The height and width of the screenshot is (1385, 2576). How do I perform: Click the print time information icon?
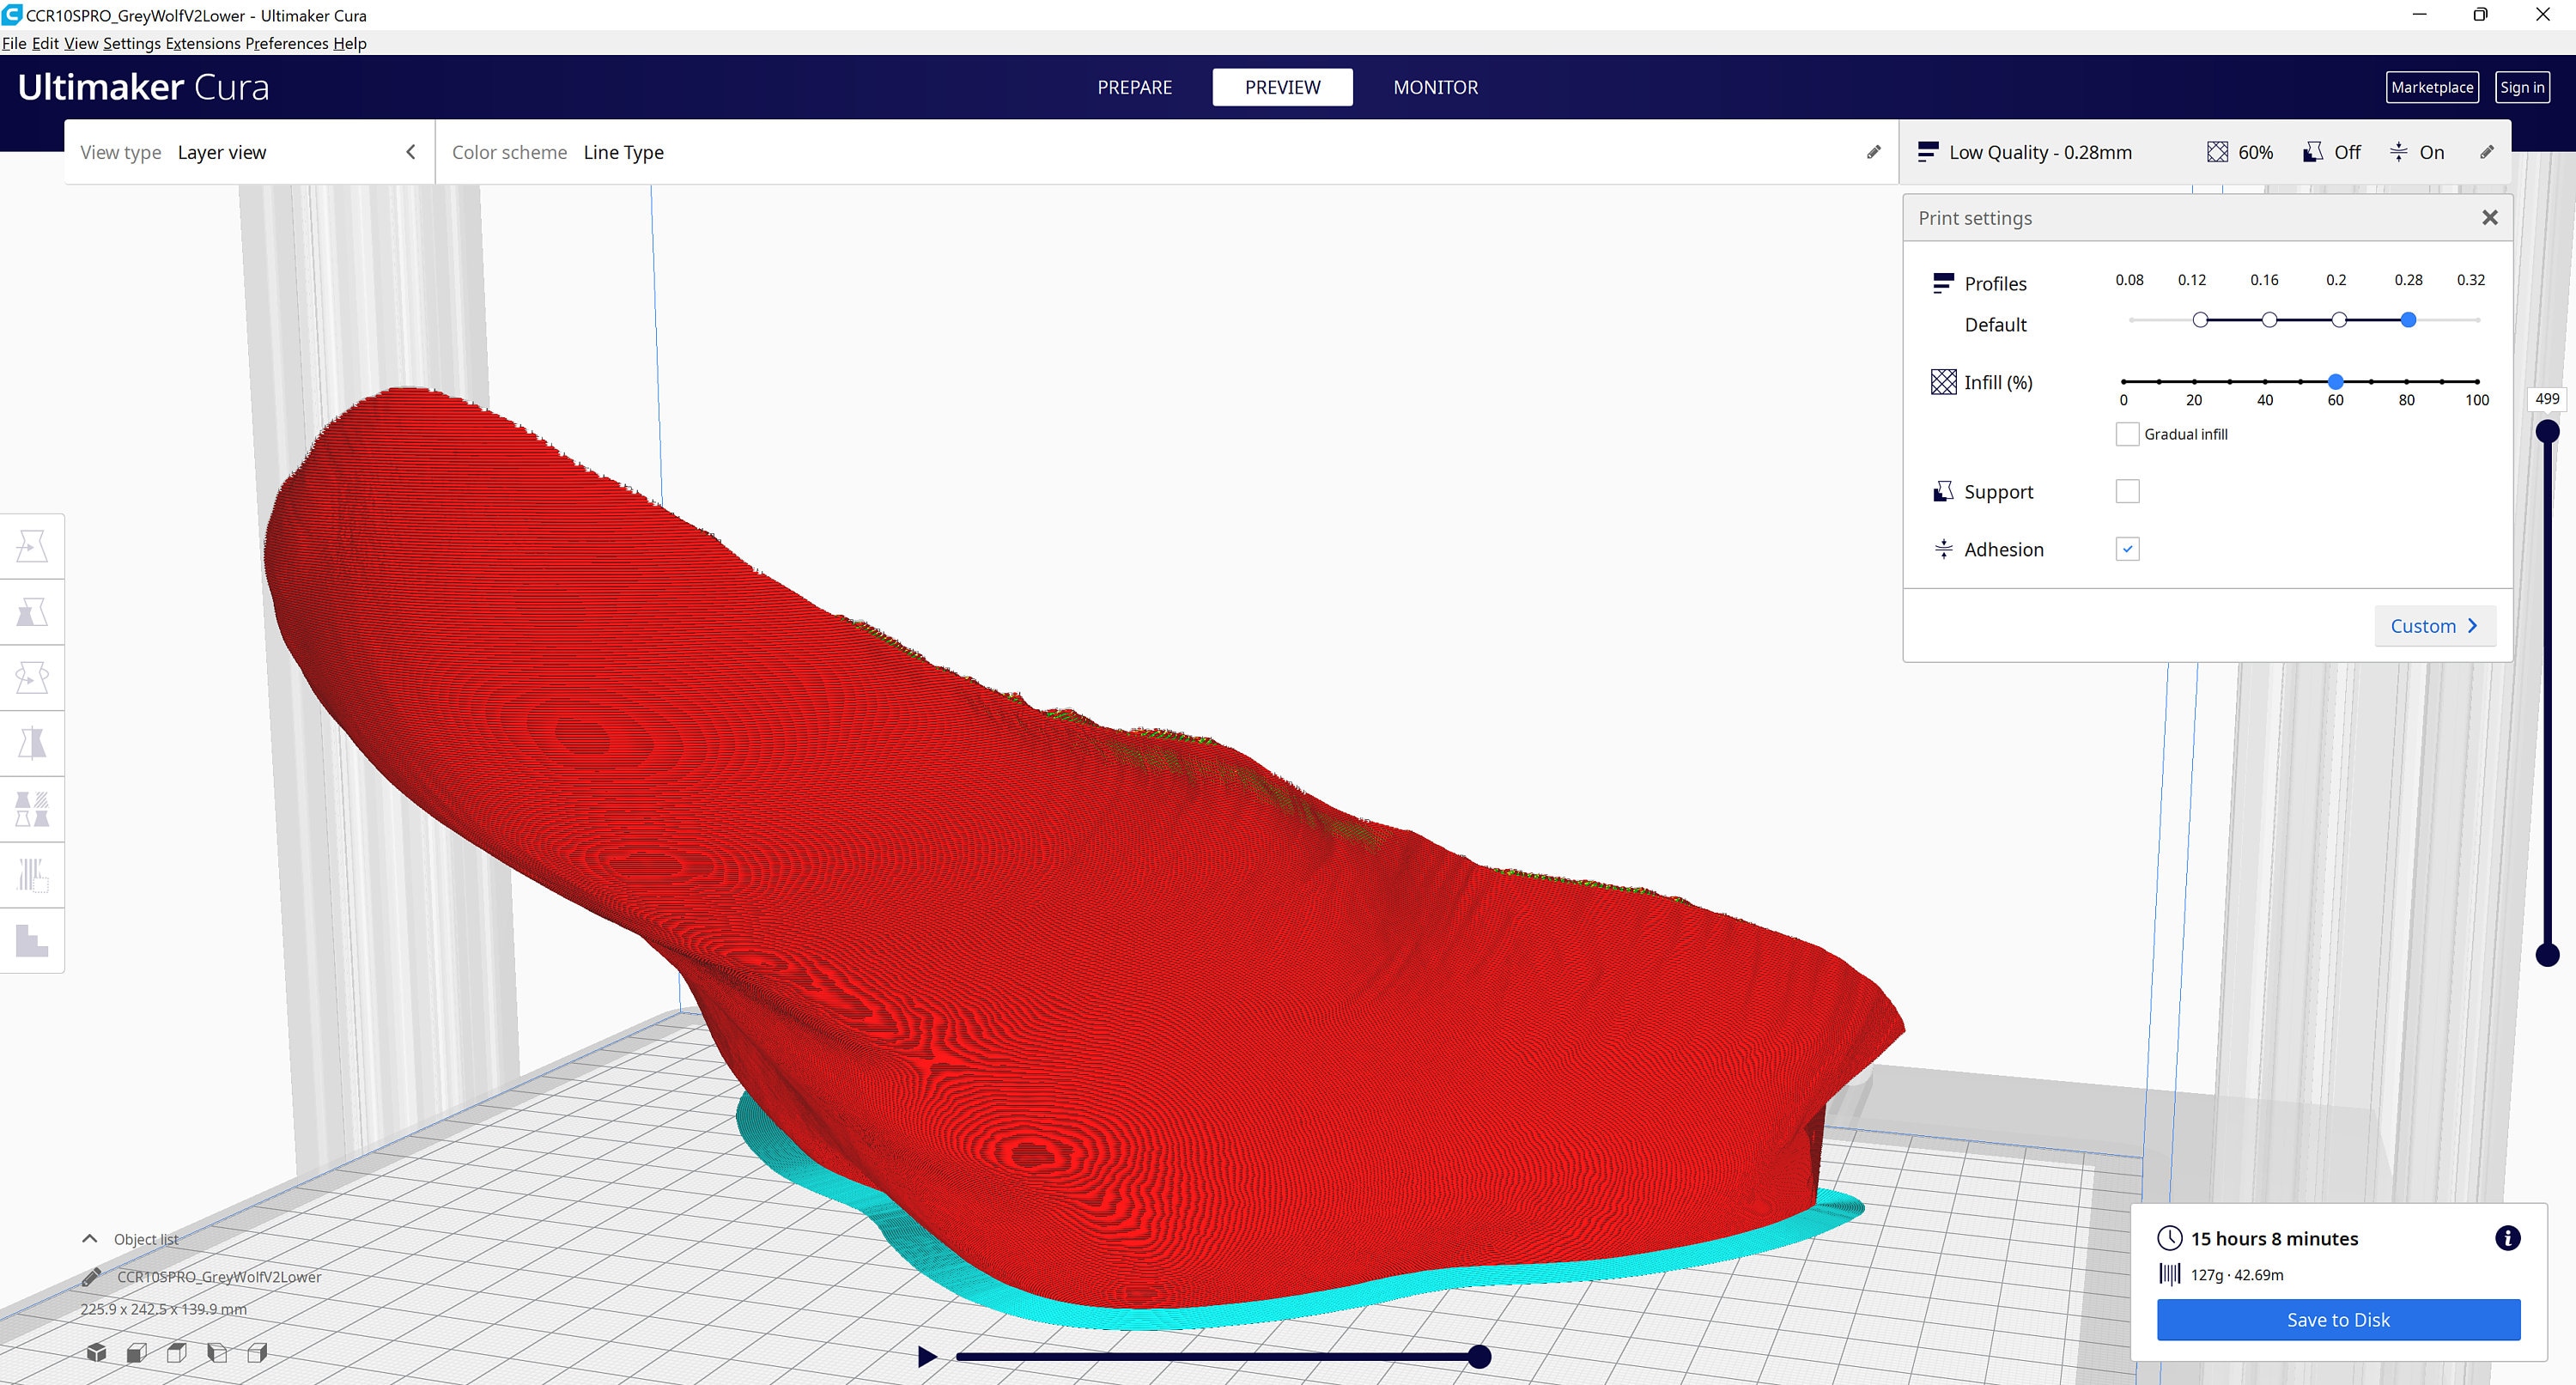click(x=2508, y=1238)
